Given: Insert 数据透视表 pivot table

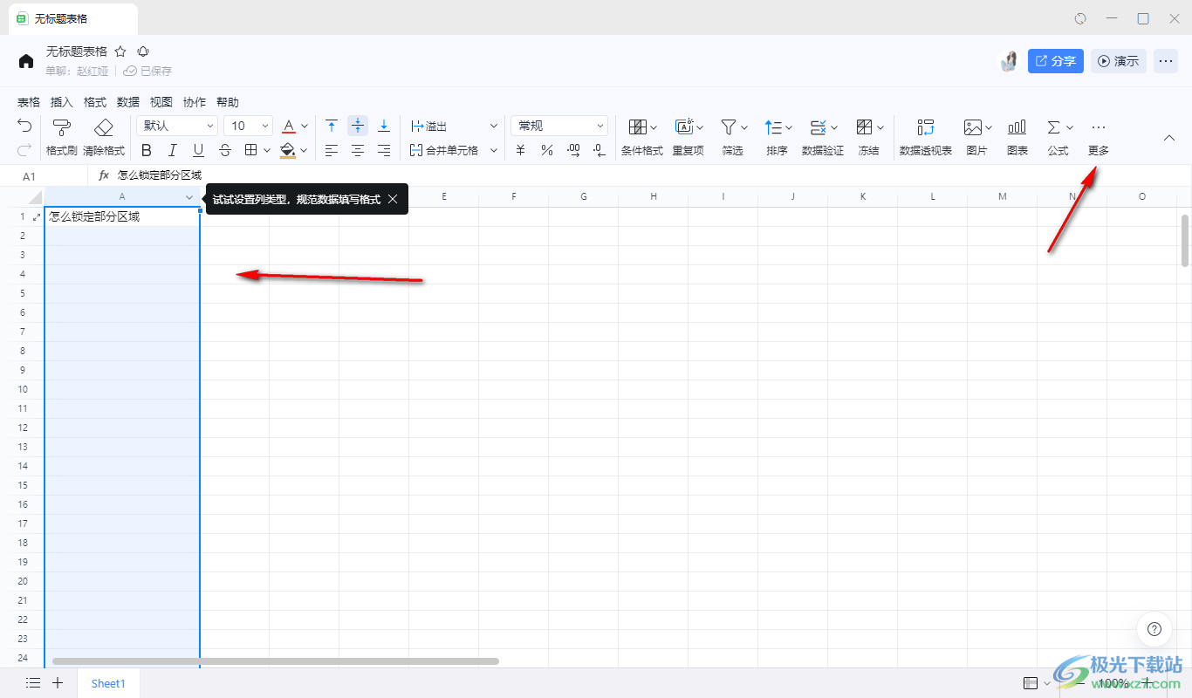Looking at the screenshot, I should [926, 137].
